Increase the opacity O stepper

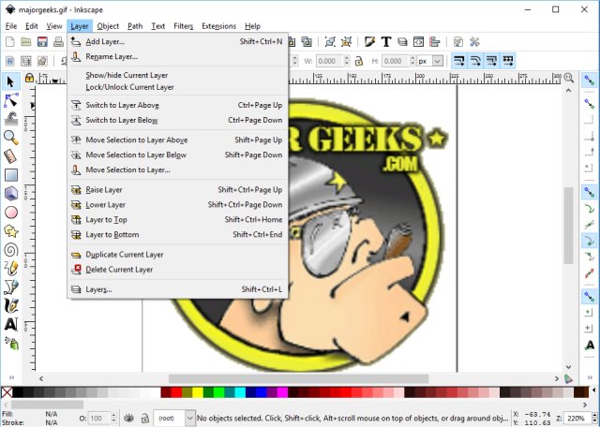pyautogui.click(x=113, y=416)
